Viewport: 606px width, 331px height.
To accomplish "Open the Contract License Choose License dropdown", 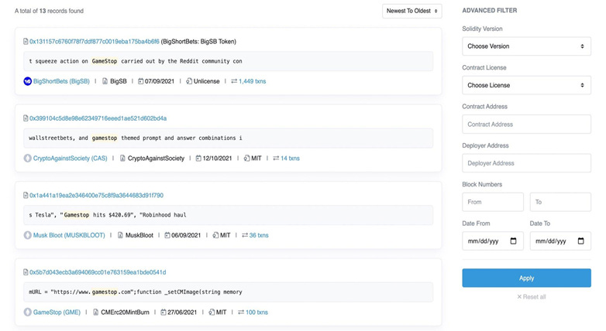I will (526, 85).
